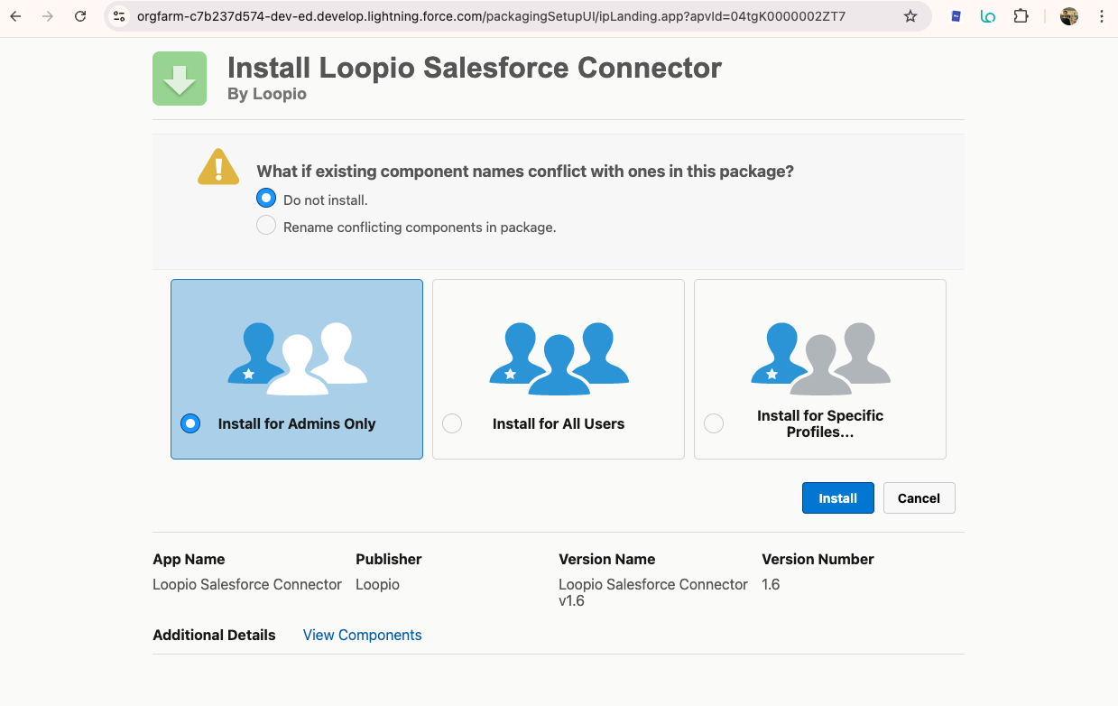This screenshot has width=1118, height=706.
Task: Focus the browser address bar URL
Action: click(x=491, y=16)
